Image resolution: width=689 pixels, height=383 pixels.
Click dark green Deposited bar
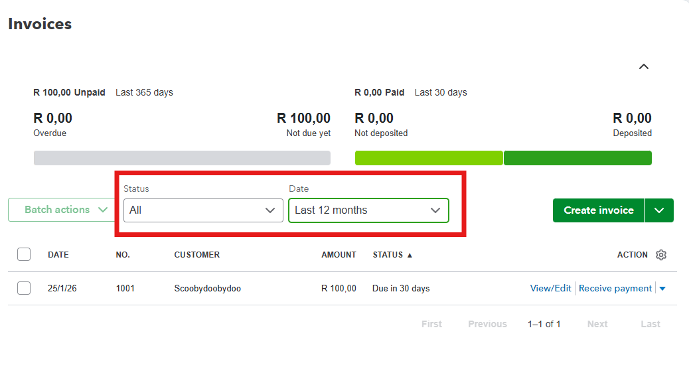577,158
